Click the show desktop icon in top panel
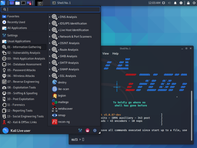197x148 pixels. tap(12, 3)
